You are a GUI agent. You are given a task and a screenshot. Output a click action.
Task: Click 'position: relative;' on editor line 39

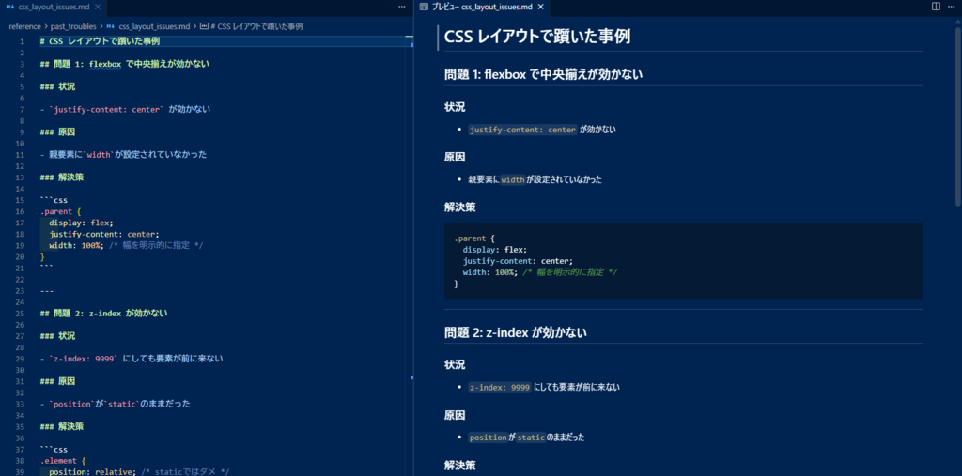coord(93,471)
